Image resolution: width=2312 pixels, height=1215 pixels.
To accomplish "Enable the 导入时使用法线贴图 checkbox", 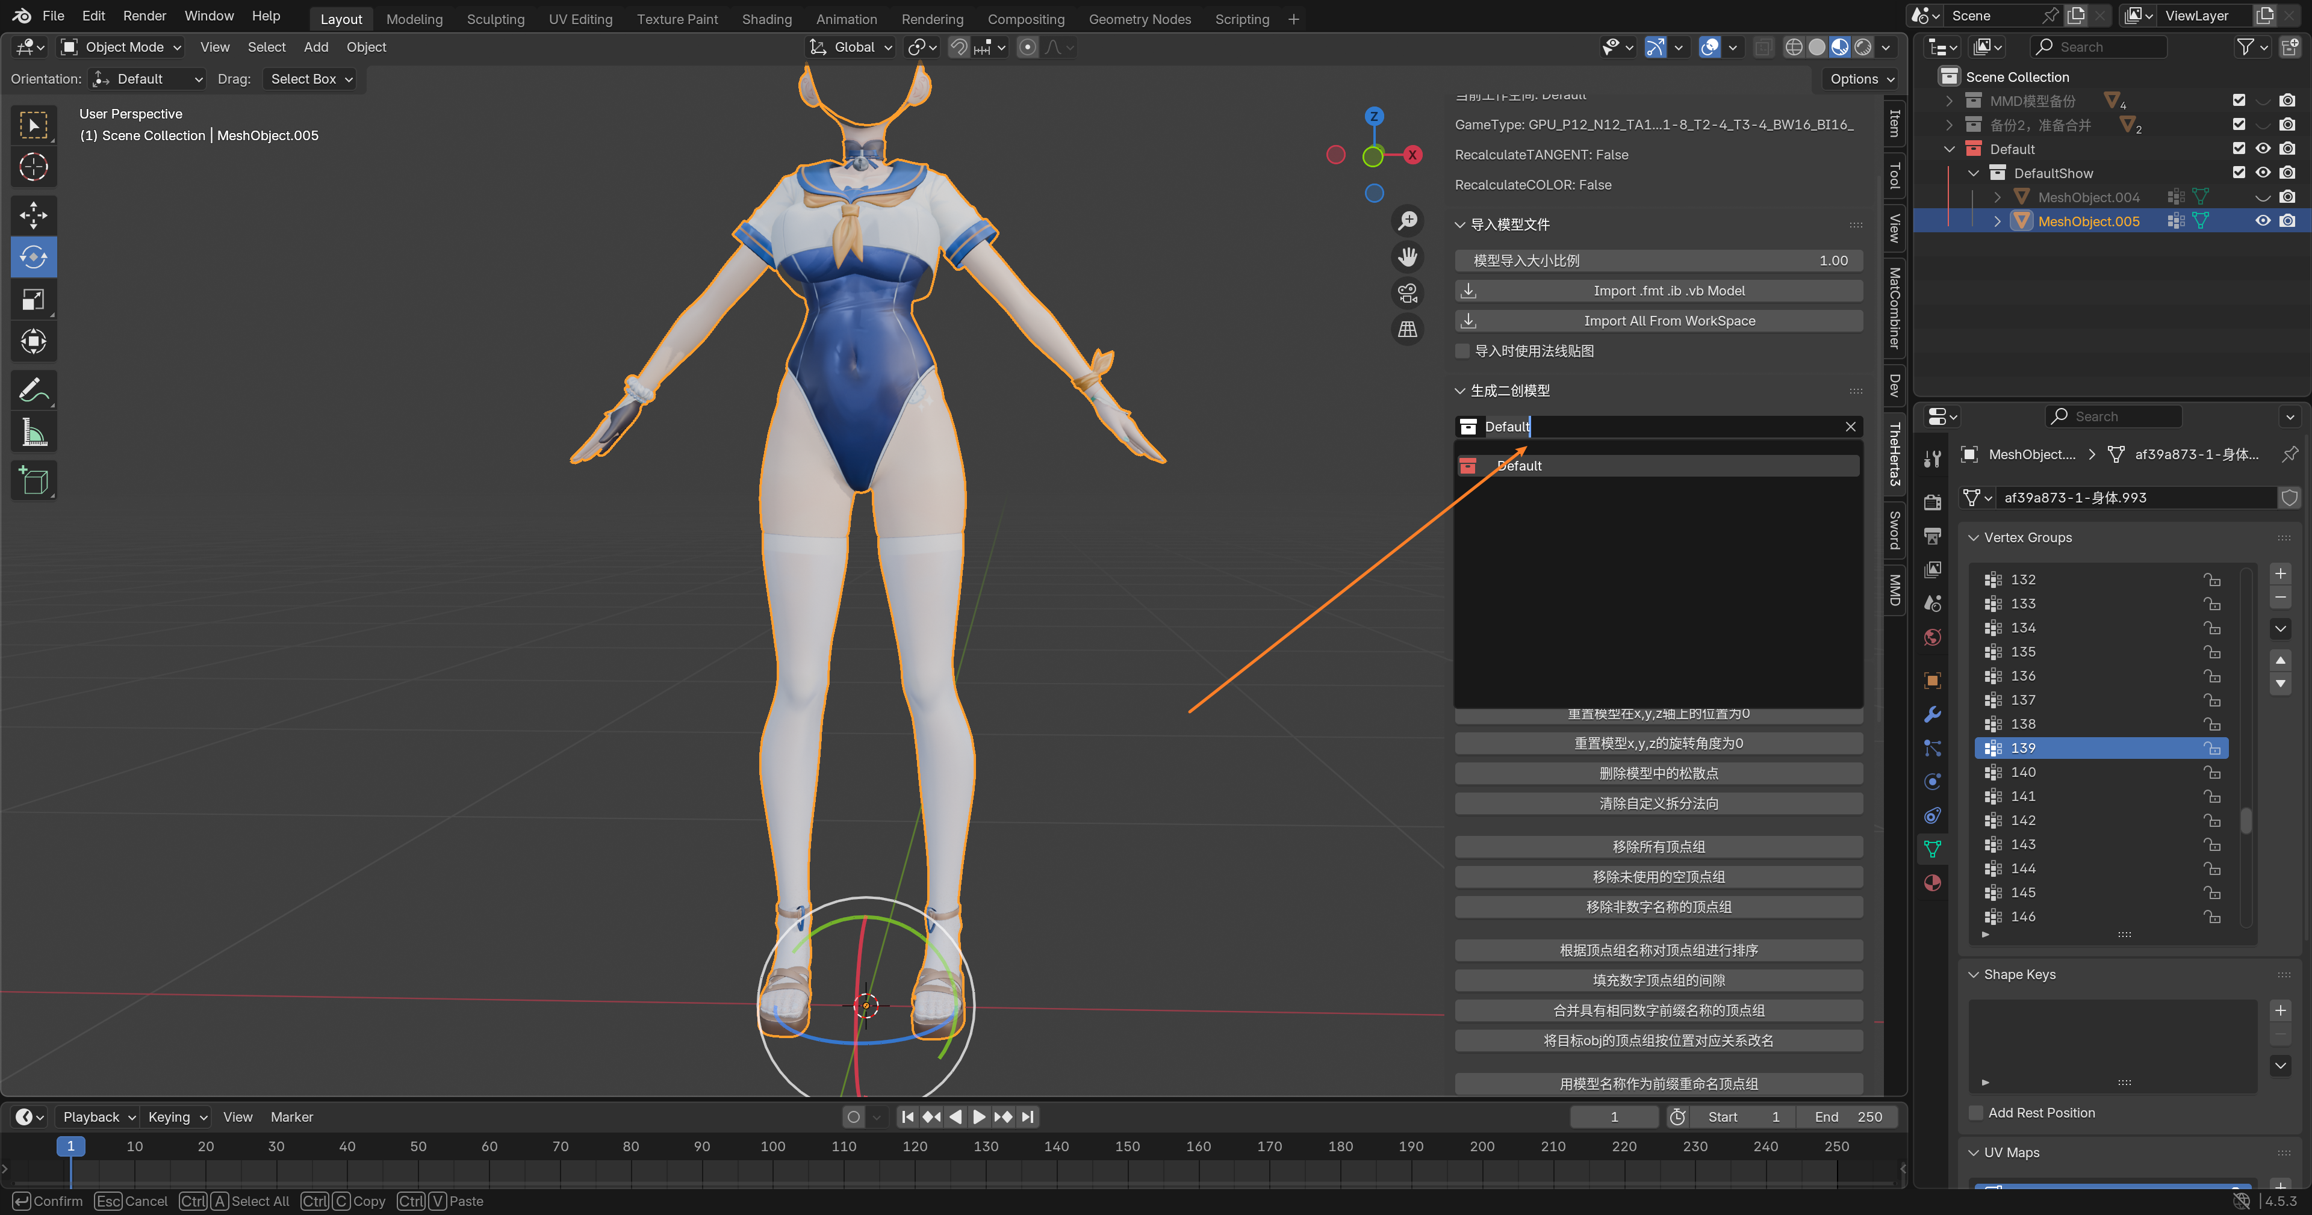I will 1463,351.
